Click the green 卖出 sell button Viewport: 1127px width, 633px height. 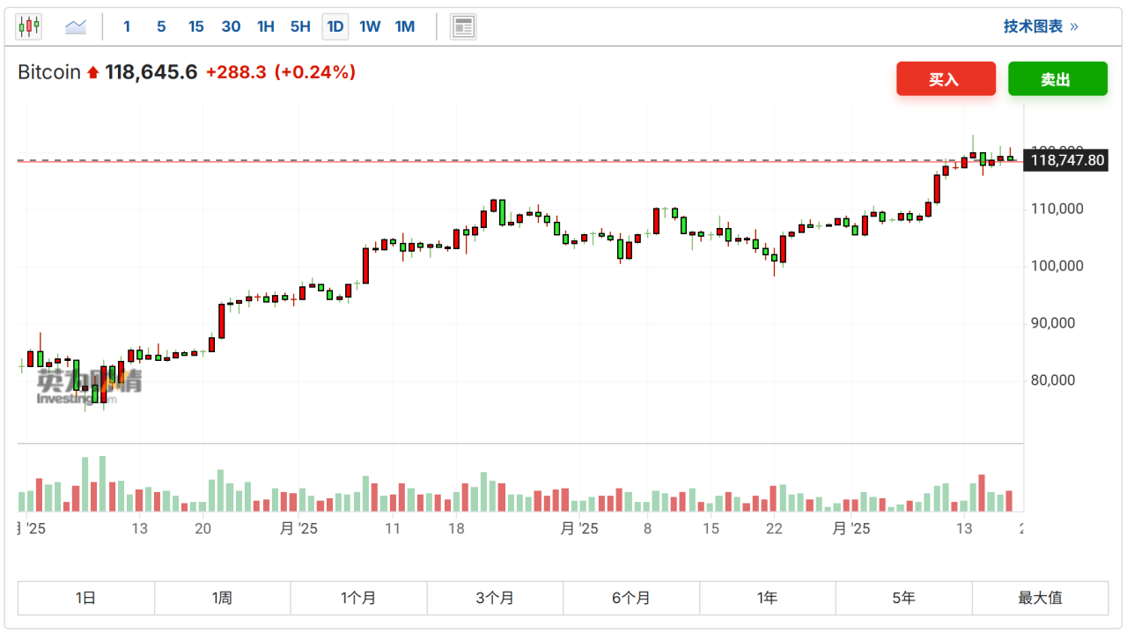[1057, 79]
